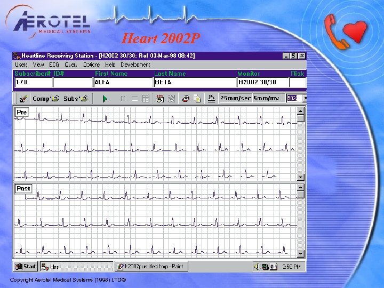Click Post panel scrollbar up arrow
Image resolution: width=384 pixels, height=288 pixels.
coord(301,187)
